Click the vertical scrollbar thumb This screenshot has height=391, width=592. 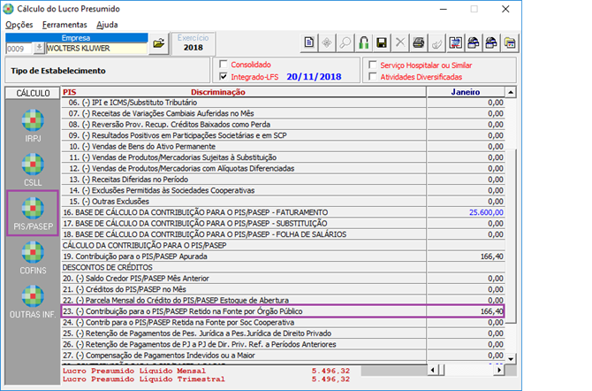[x=511, y=235]
